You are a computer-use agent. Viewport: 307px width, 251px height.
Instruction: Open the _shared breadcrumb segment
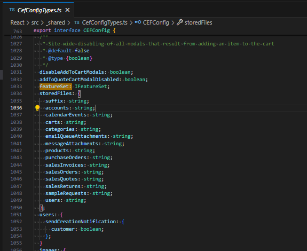(56, 23)
